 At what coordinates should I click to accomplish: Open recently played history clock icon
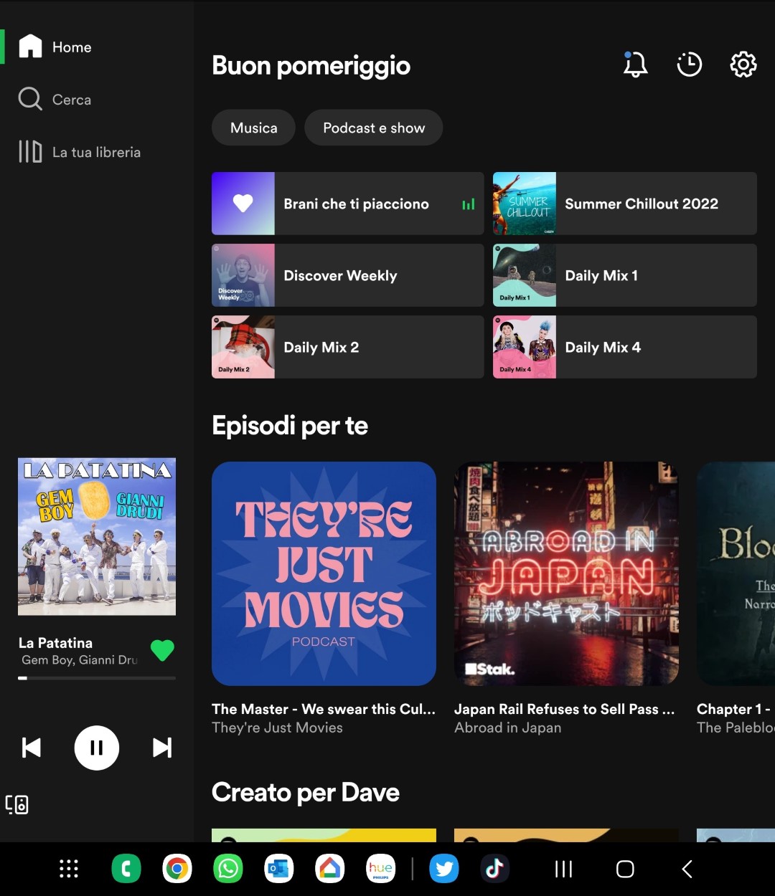tap(689, 65)
